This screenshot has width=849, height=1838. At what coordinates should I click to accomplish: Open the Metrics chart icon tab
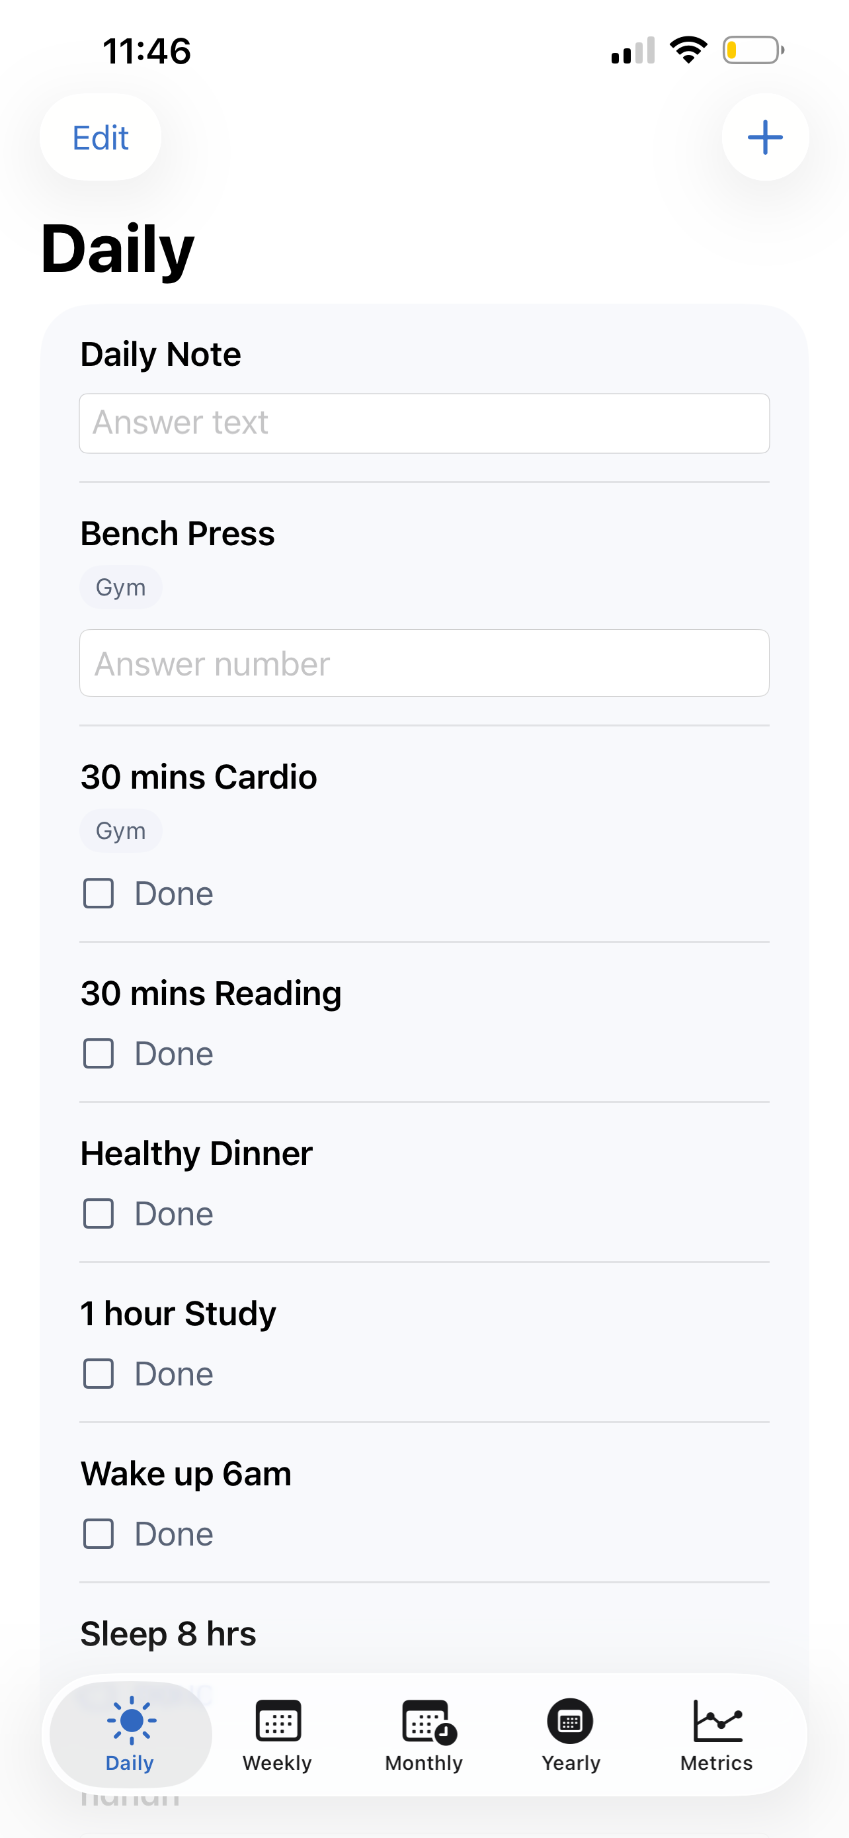[716, 1735]
